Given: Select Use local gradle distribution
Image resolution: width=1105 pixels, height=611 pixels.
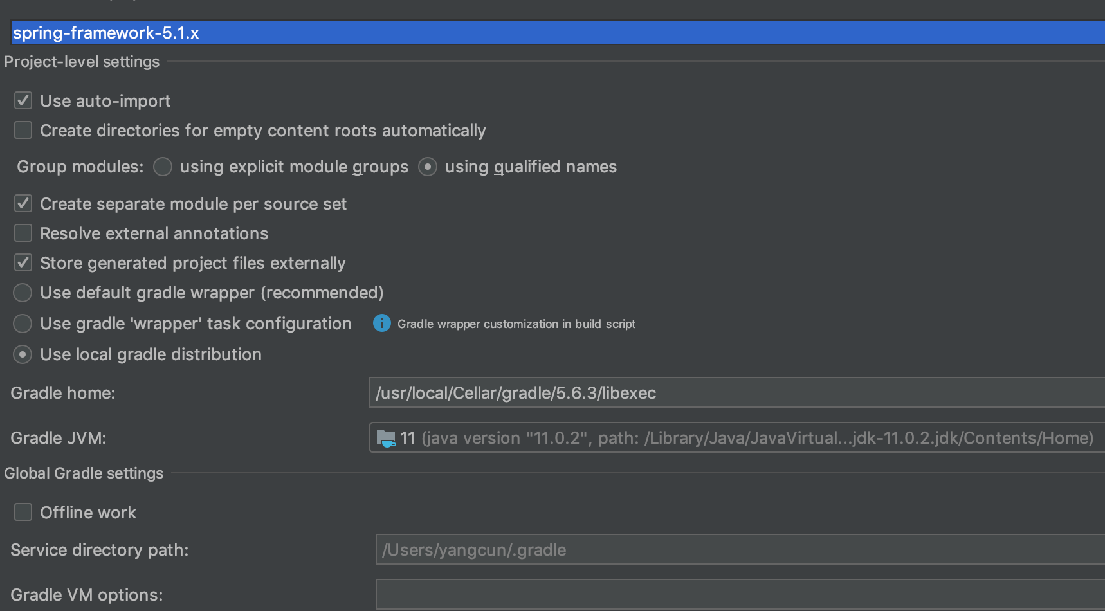Looking at the screenshot, I should point(23,354).
